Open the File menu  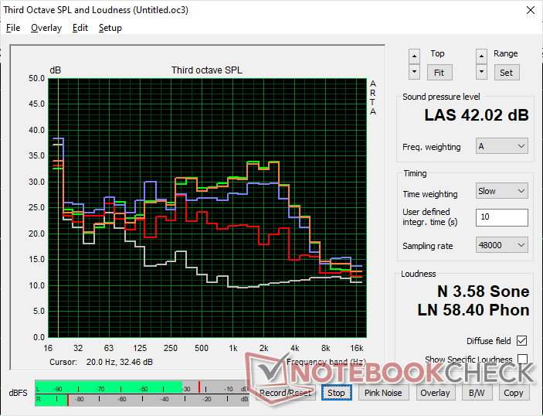(x=13, y=28)
